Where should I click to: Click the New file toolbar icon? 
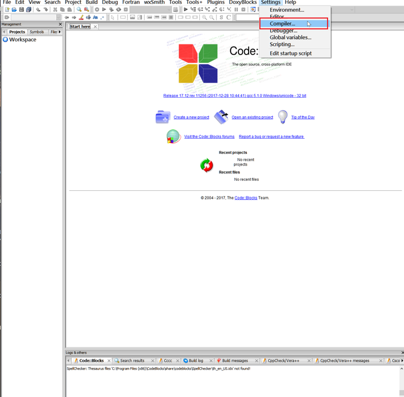click(7, 10)
